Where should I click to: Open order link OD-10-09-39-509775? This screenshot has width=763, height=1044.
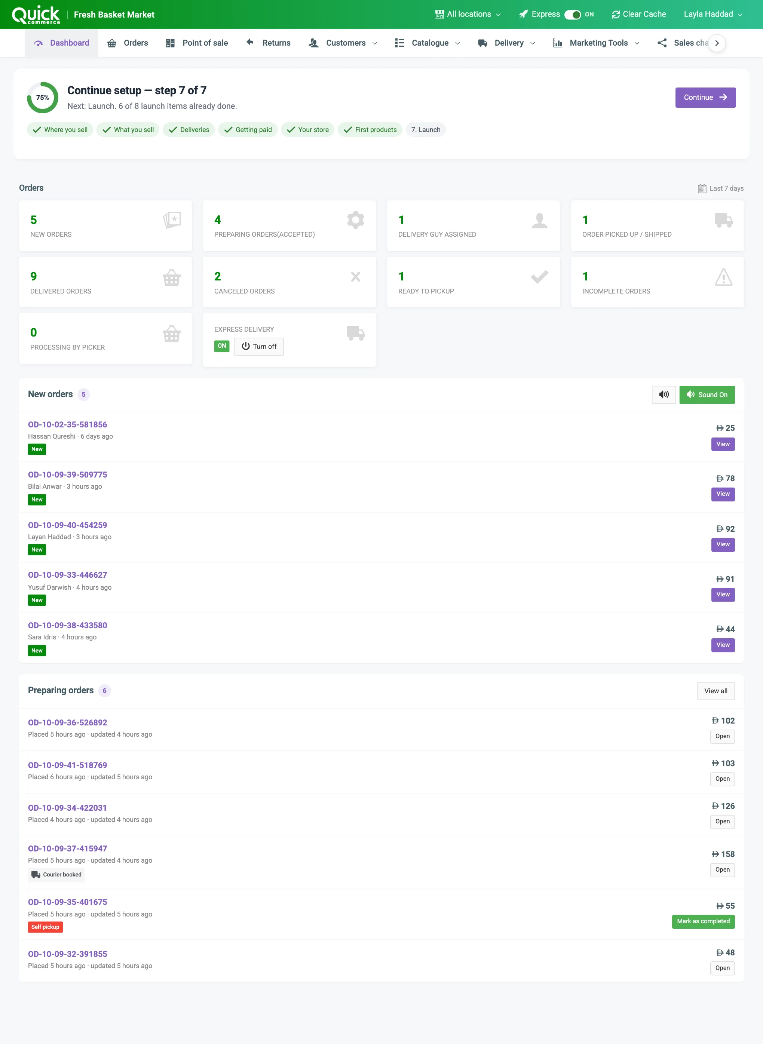pos(67,475)
